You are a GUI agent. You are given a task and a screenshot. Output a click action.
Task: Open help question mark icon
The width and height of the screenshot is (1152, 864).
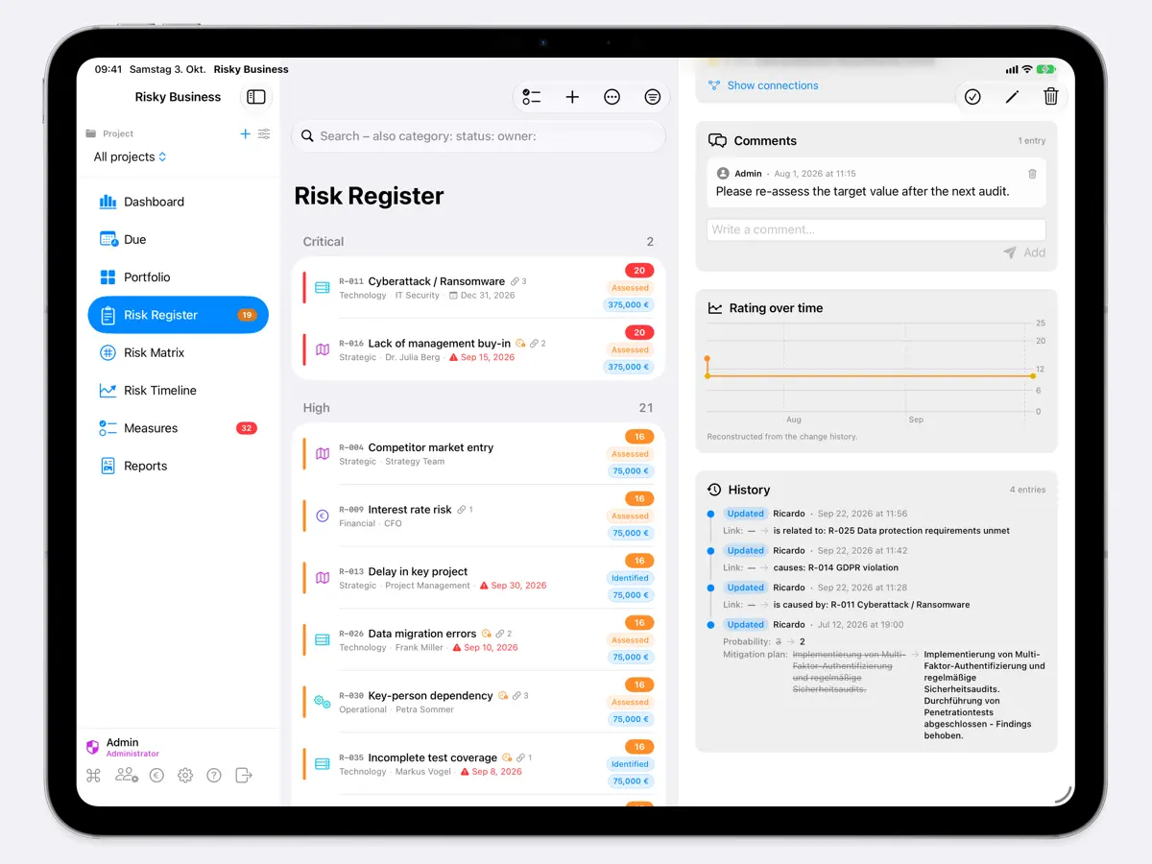point(214,776)
